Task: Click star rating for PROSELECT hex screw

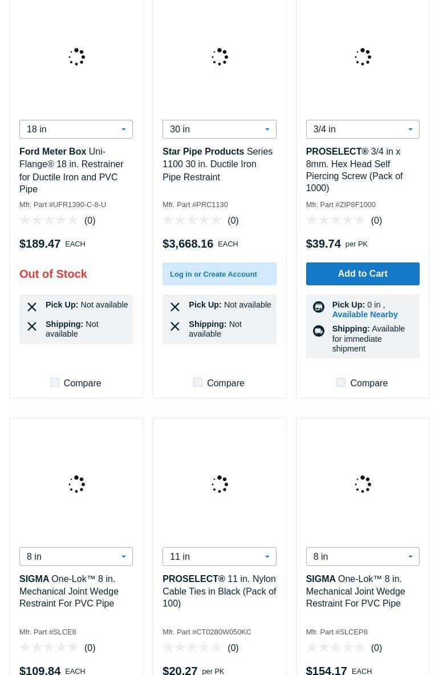Action: pos(335,220)
